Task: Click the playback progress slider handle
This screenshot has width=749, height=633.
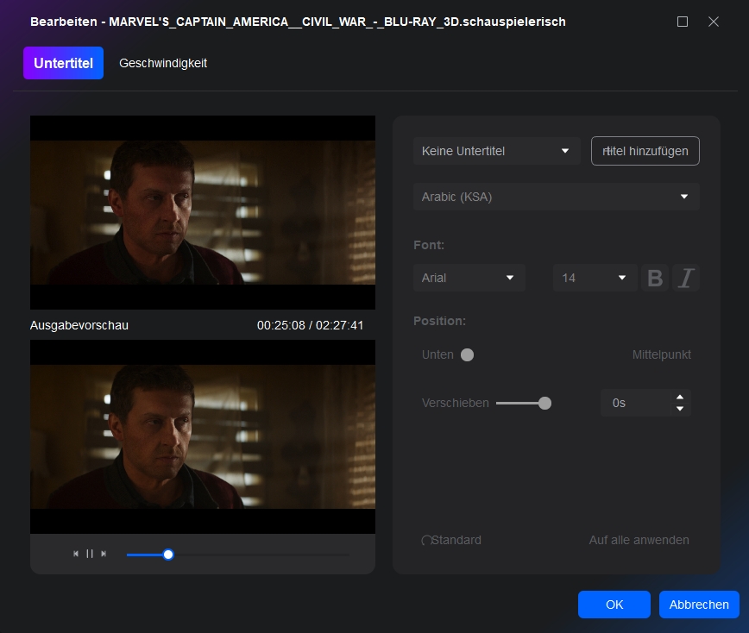Action: 168,555
